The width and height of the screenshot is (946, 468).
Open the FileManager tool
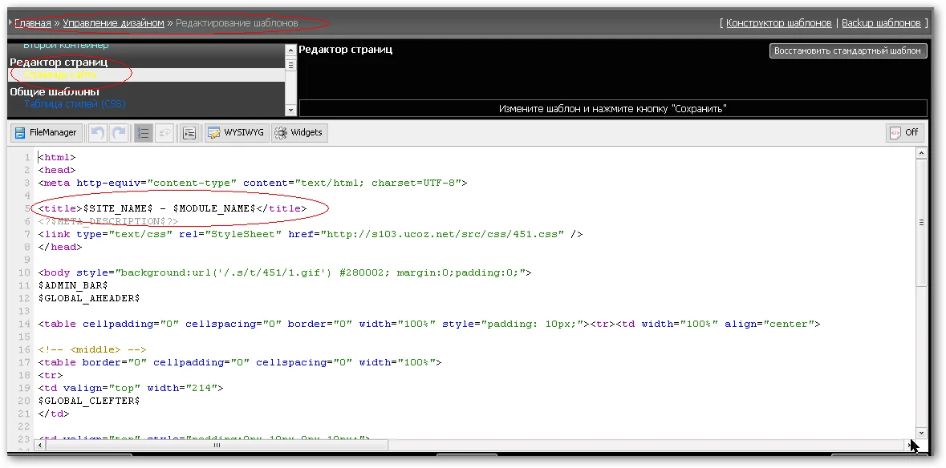coord(46,132)
